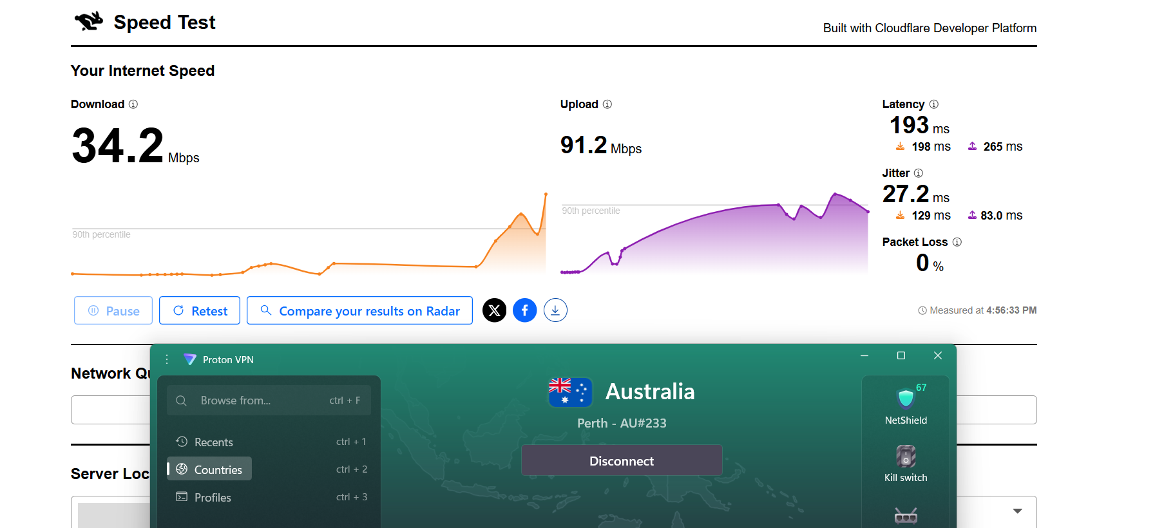
Task: Click the search icon in Browse from field
Action: [x=182, y=401]
